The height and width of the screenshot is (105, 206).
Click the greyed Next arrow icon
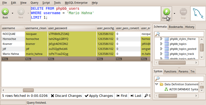21,12
